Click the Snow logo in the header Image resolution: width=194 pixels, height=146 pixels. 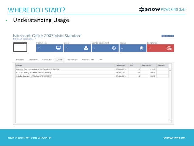[150, 9]
